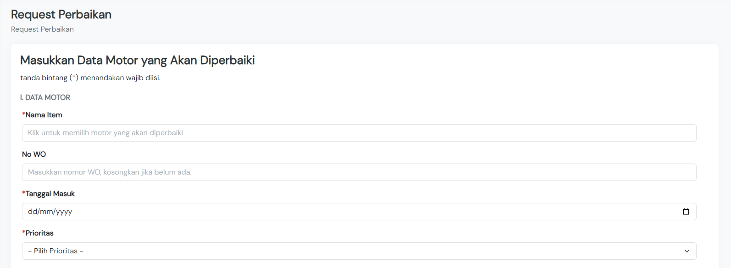This screenshot has width=731, height=268.
Task: Click the Prioritas field label
Action: [39, 233]
